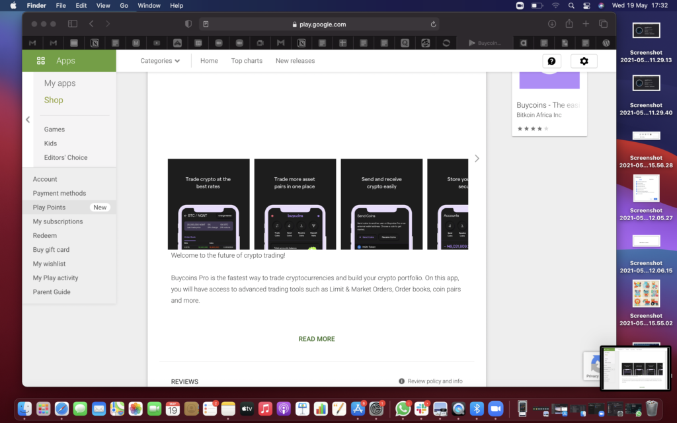Image resolution: width=677 pixels, height=423 pixels.
Task: Click Safari's forward arrow
Action: 108,24
